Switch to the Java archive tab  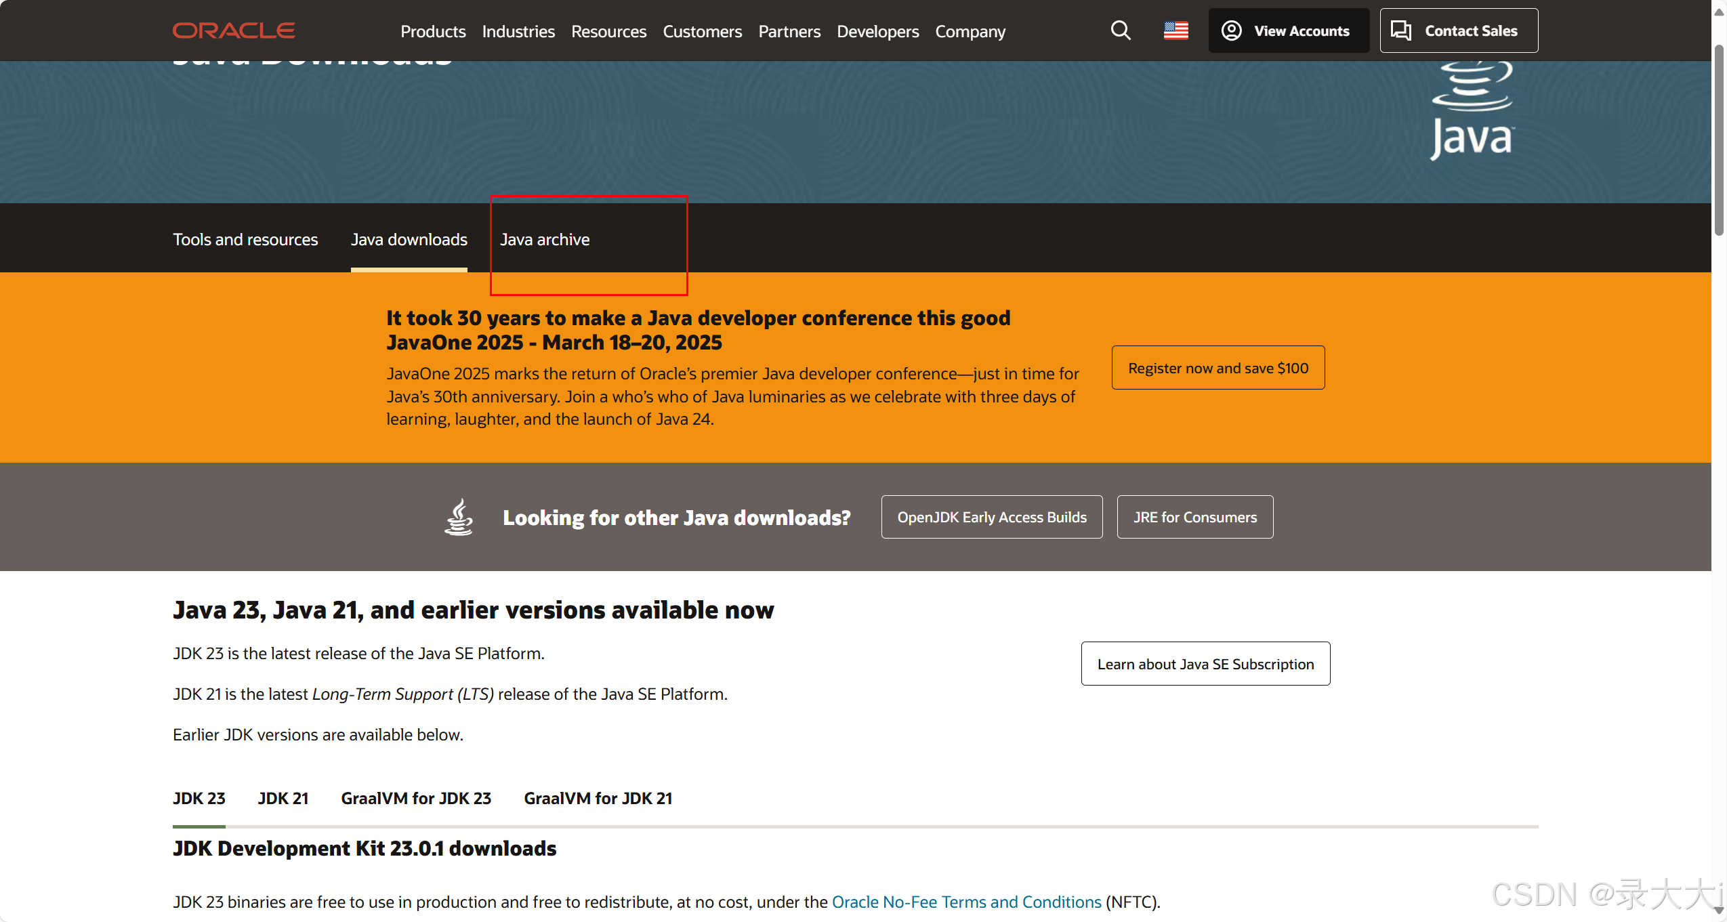545,239
